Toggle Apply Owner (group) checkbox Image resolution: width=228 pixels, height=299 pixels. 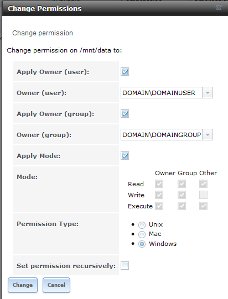pos(125,114)
